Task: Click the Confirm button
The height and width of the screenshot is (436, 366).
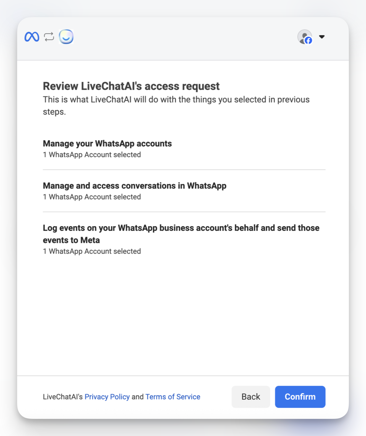Action: pyautogui.click(x=300, y=397)
